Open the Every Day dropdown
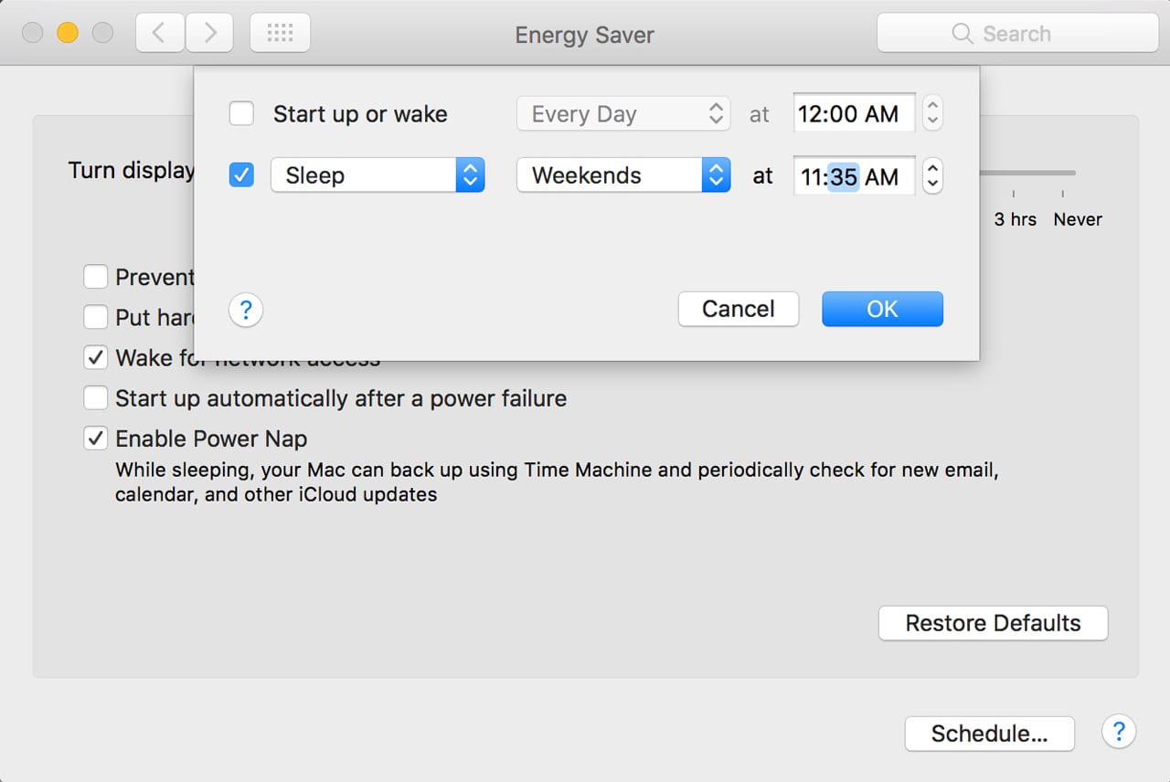The width and height of the screenshot is (1170, 782). click(622, 114)
